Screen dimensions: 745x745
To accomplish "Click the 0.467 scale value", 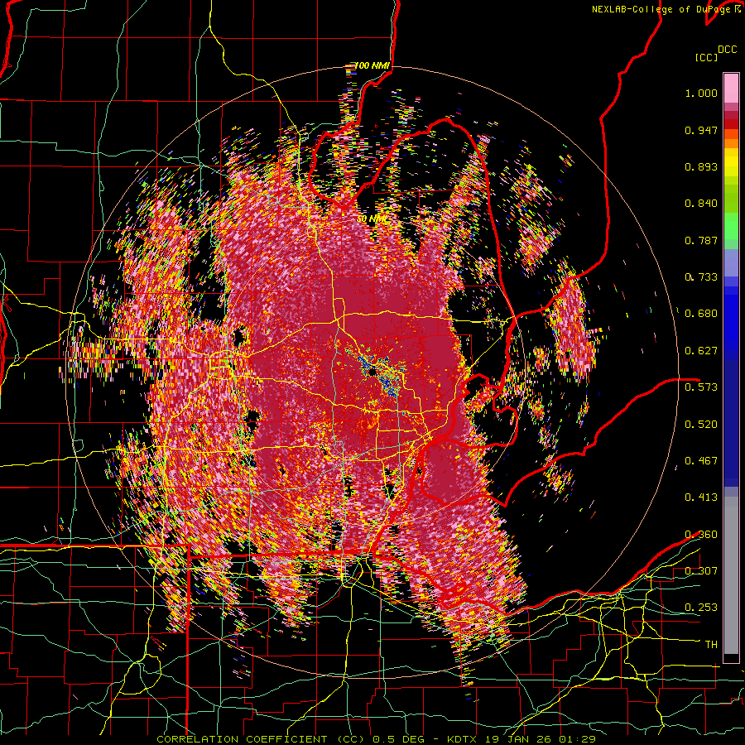I will 701,460.
